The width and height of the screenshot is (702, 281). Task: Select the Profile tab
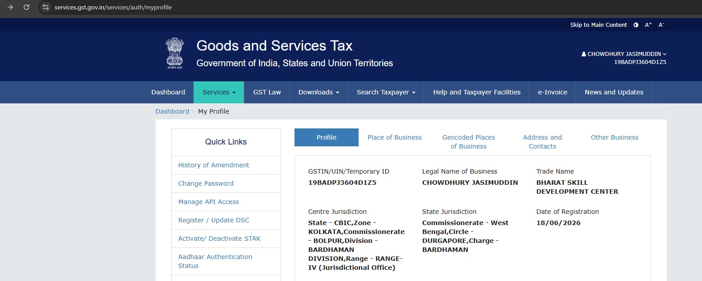pyautogui.click(x=326, y=137)
